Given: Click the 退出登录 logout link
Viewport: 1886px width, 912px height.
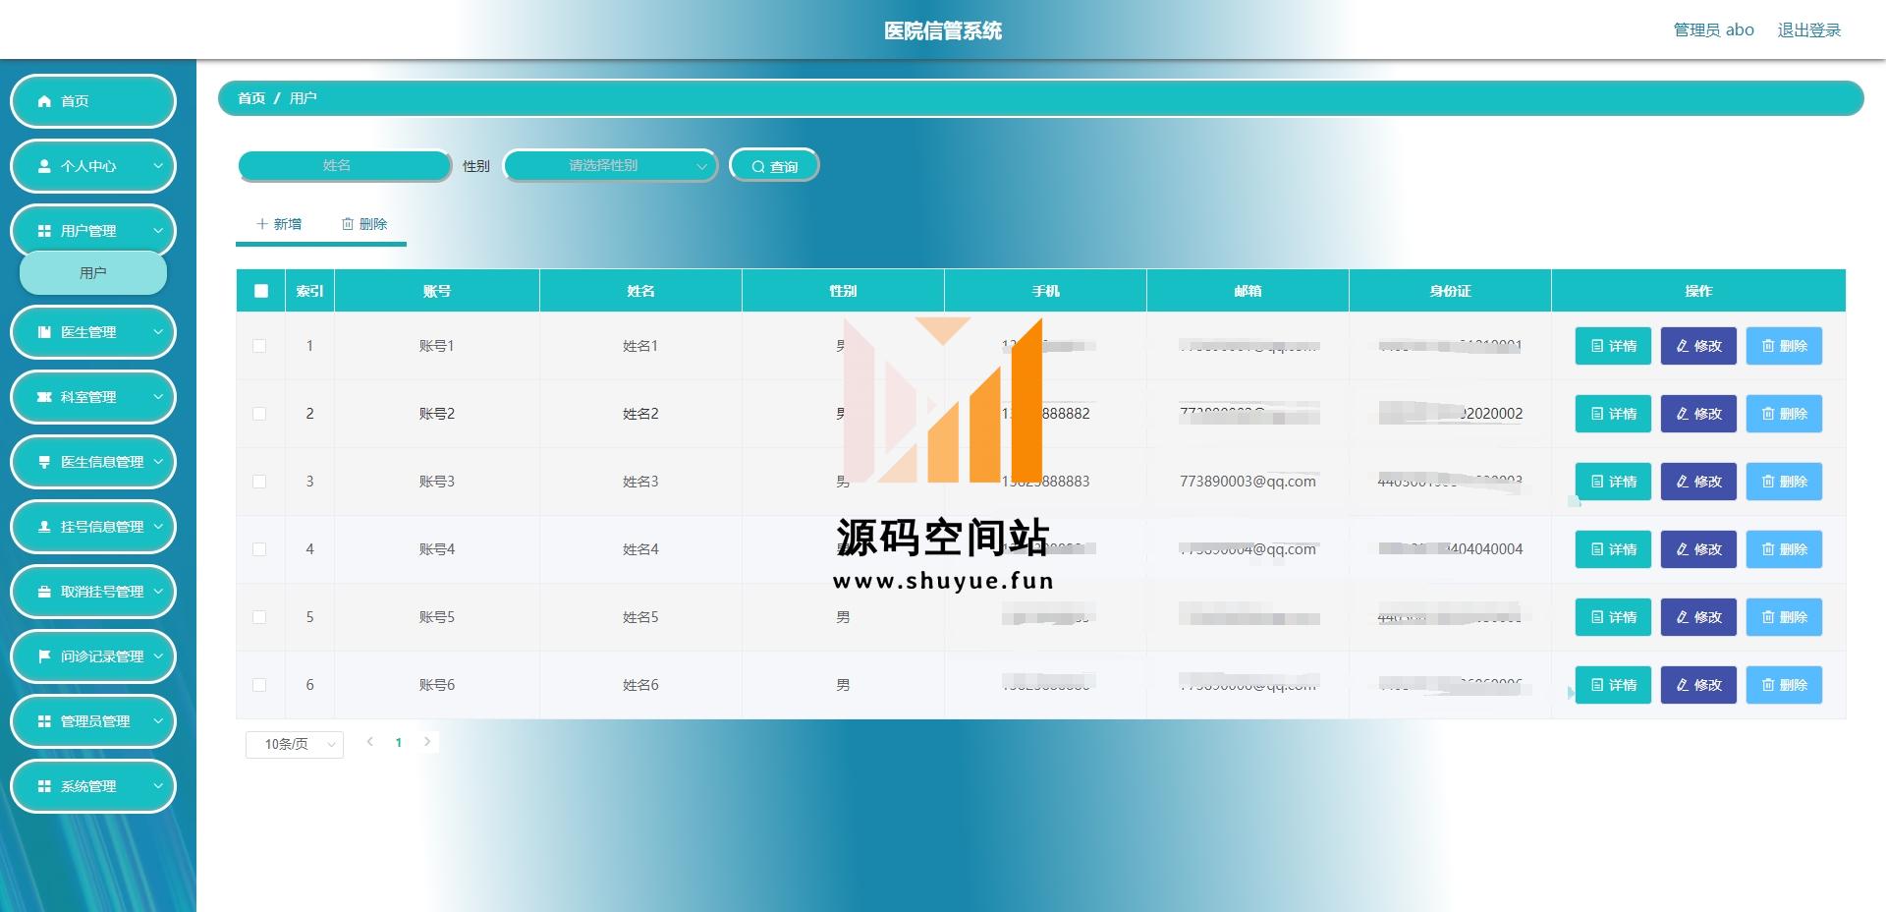Looking at the screenshot, I should (x=1808, y=30).
